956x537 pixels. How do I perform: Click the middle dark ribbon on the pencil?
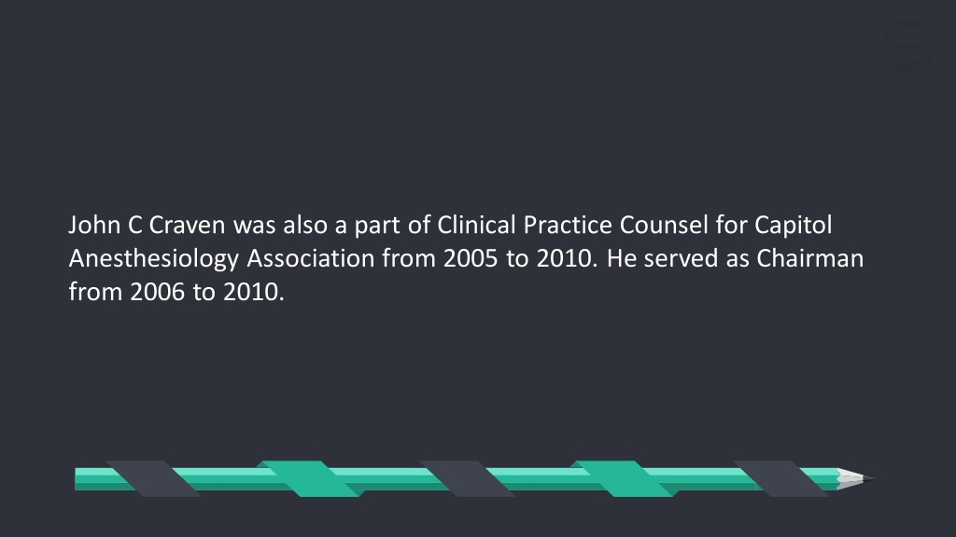click(468, 479)
